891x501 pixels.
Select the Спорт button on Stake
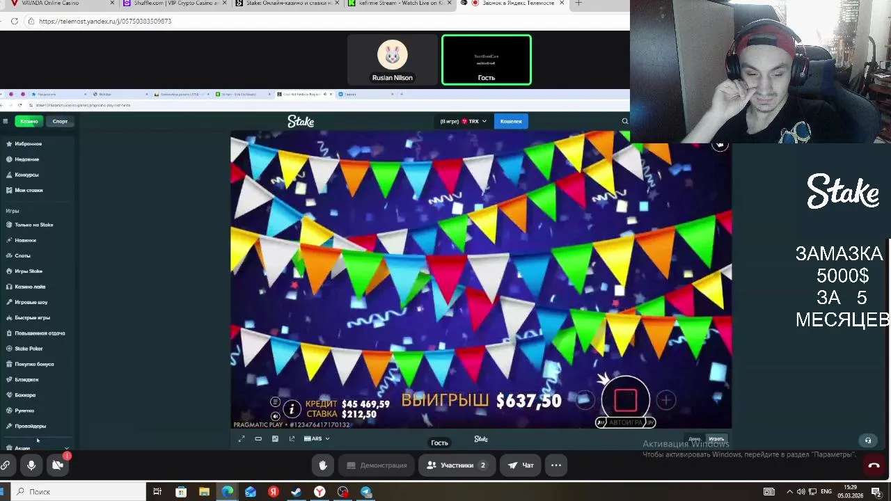coord(61,122)
